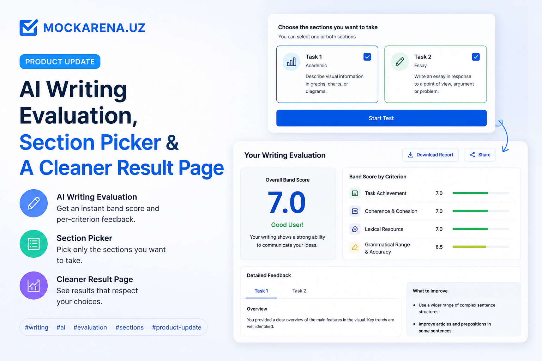Click the Grammatical Range & Accuracy progress bar
Image resolution: width=542 pixels, height=361 pixels.
point(481,247)
